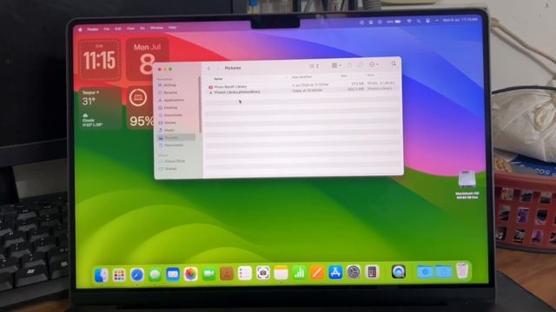Screen dimensions: 556x312
Task: Launch QuickTime Player from the Dock
Action: (x=399, y=271)
